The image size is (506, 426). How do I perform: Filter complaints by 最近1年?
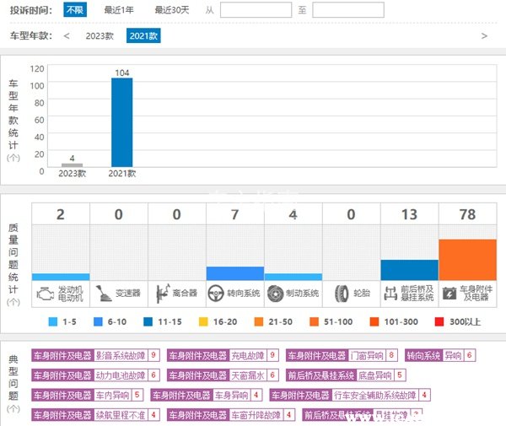tap(119, 10)
